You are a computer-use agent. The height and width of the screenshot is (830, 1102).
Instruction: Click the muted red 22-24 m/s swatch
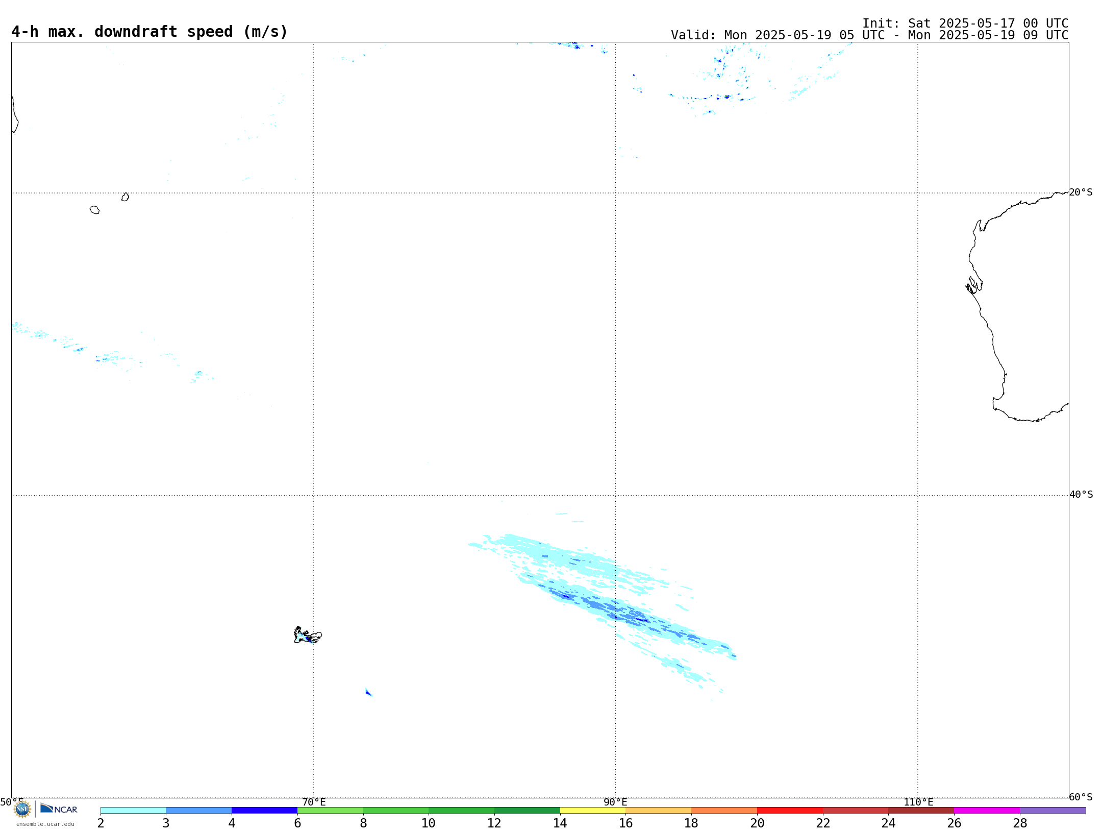tap(856, 811)
